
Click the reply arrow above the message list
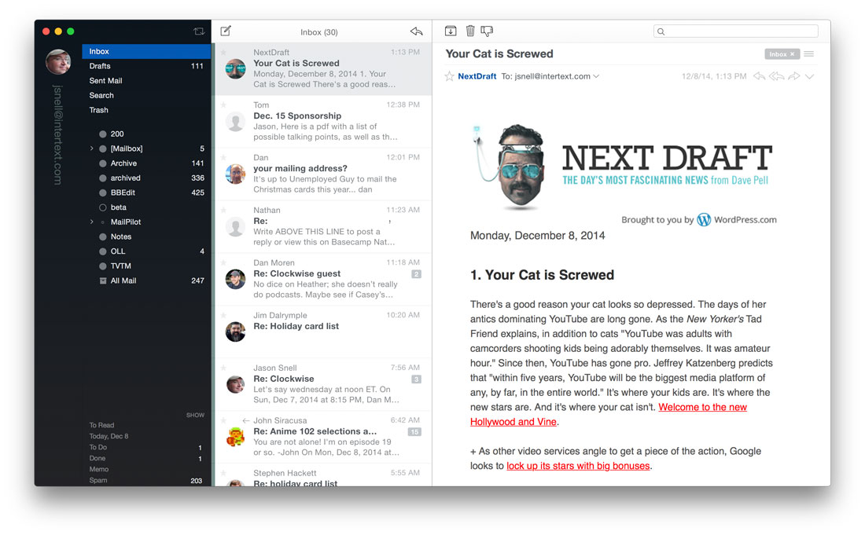click(416, 31)
